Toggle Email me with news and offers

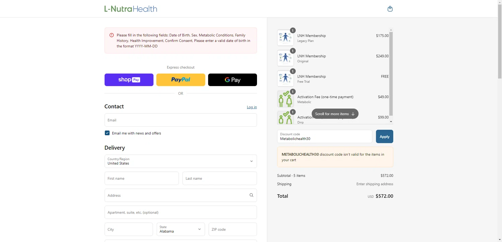click(x=107, y=133)
